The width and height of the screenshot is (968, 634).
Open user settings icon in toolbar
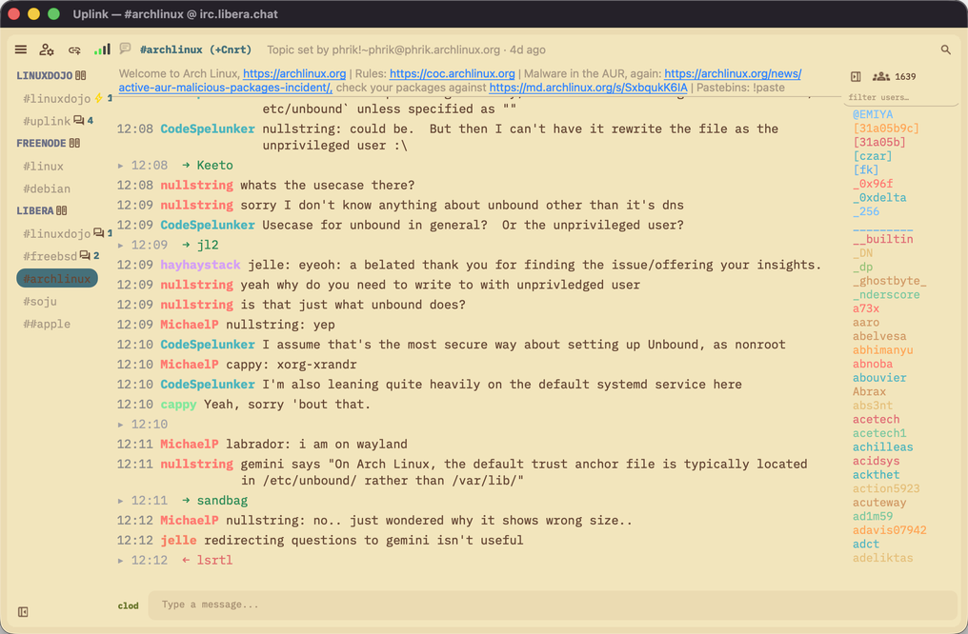tap(47, 50)
